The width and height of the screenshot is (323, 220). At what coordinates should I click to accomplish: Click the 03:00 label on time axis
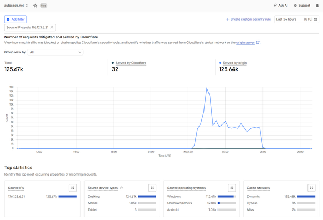click(225, 152)
